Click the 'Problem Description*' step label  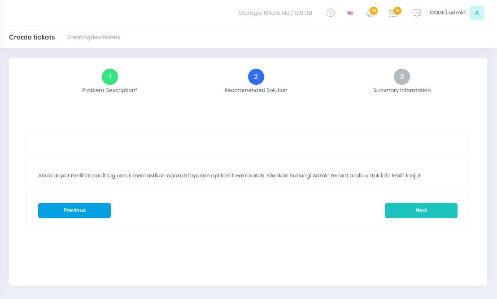click(110, 90)
